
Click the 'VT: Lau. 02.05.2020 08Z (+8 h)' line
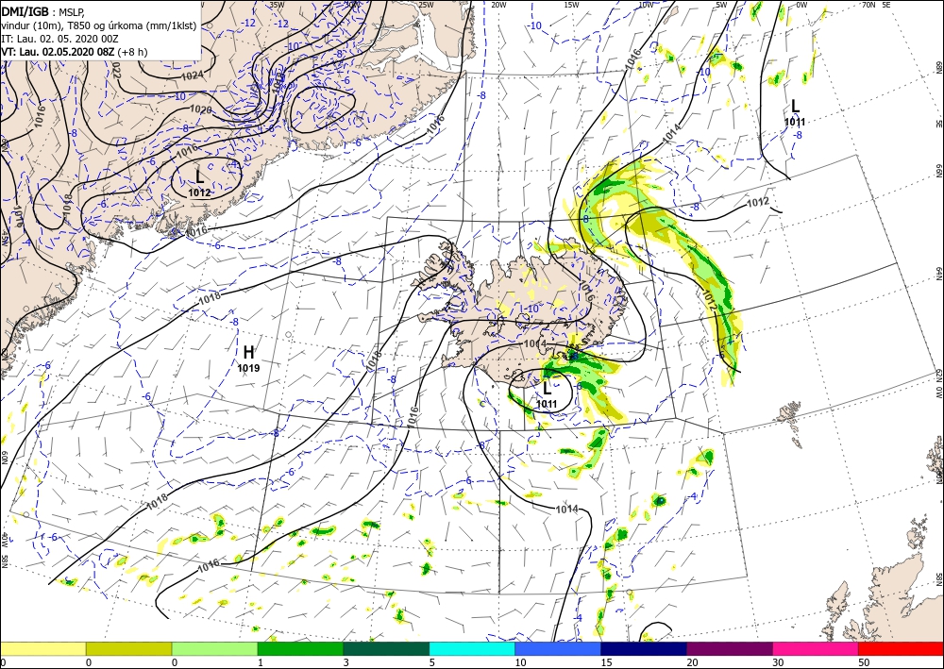(74, 52)
